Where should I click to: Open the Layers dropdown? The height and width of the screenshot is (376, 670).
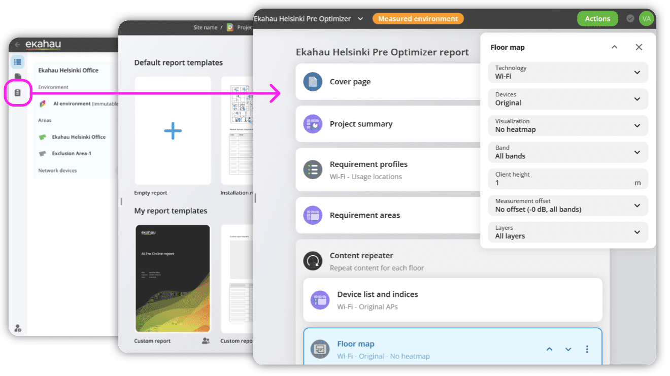(x=567, y=232)
